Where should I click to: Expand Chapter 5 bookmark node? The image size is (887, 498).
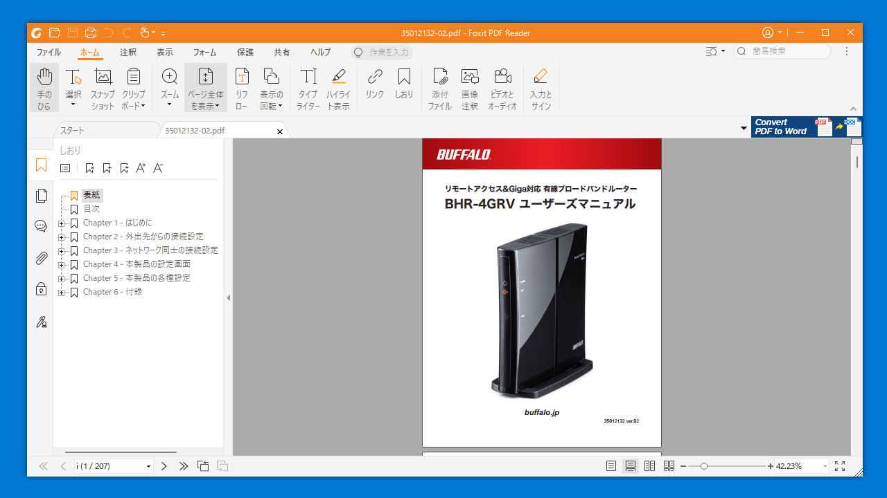[62, 279]
